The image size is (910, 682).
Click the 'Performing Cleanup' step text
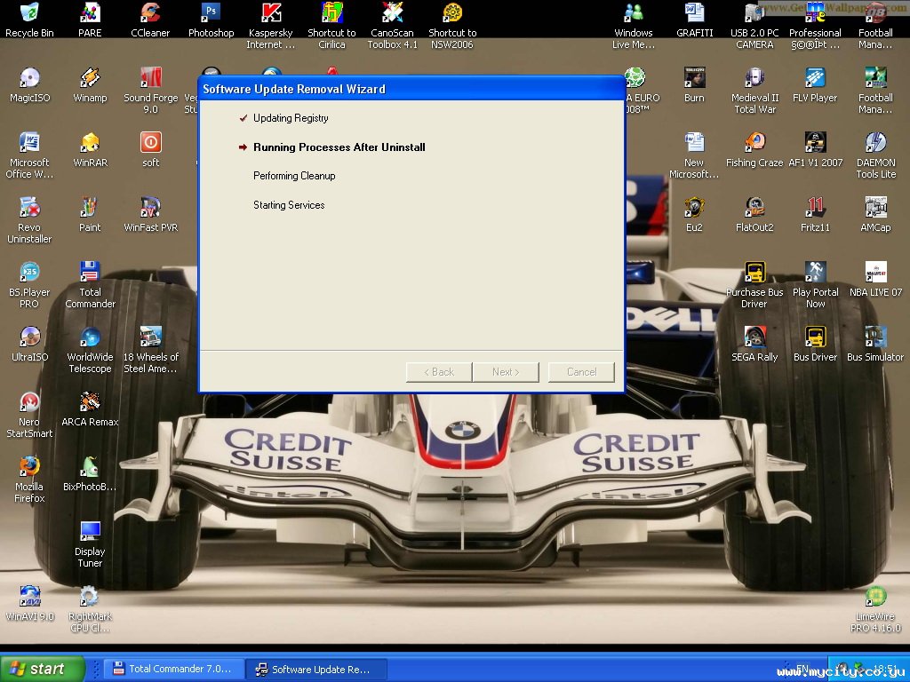pos(294,176)
